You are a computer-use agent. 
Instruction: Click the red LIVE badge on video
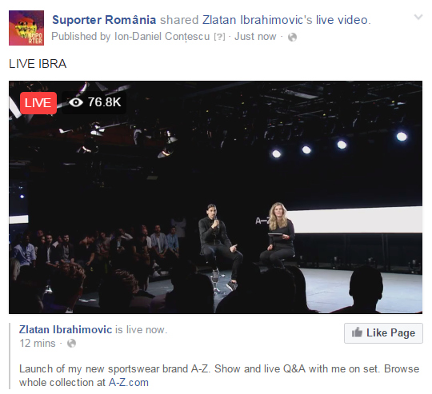38,103
